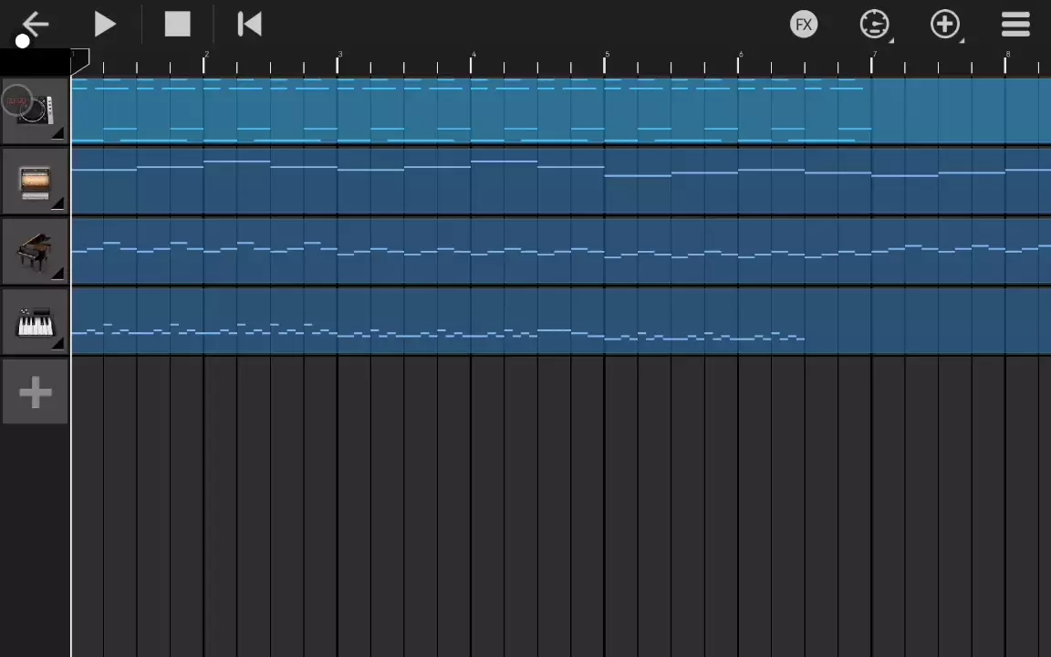This screenshot has width=1051, height=657.
Task: Rewind to the start of the song
Action: pos(249,25)
